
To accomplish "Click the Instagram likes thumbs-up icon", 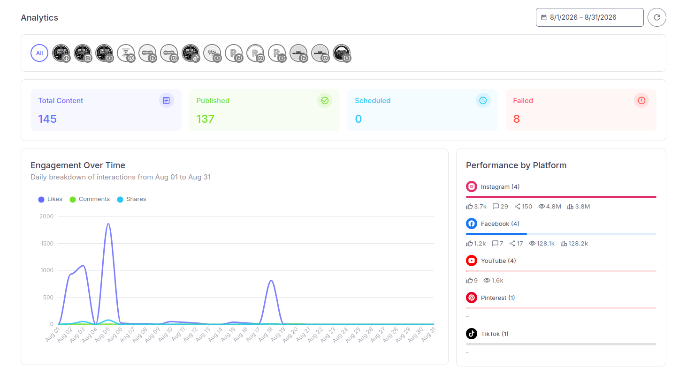I will coord(469,206).
